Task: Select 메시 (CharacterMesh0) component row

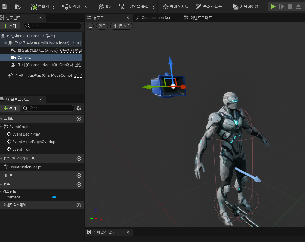Action: [x=41, y=65]
